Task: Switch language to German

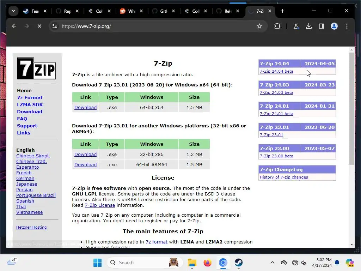Action: 25,178
